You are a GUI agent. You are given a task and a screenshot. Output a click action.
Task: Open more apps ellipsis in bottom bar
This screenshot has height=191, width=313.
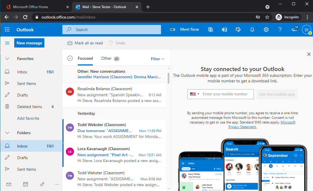pyautogui.click(x=57, y=184)
